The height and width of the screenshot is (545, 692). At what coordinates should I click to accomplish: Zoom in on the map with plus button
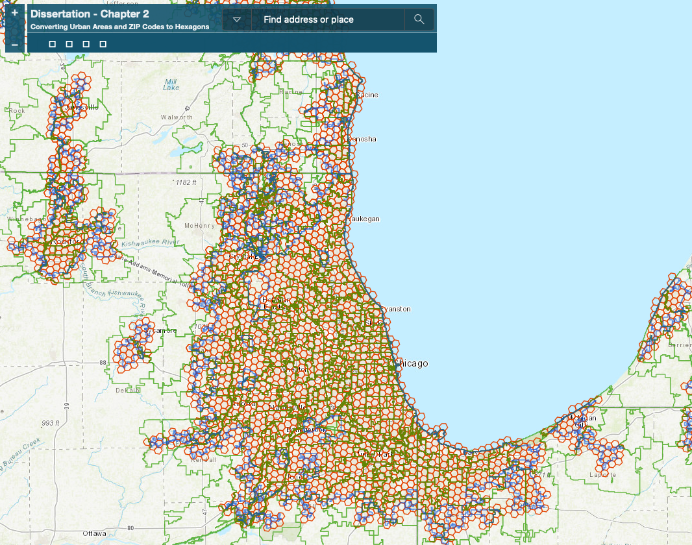(x=14, y=13)
